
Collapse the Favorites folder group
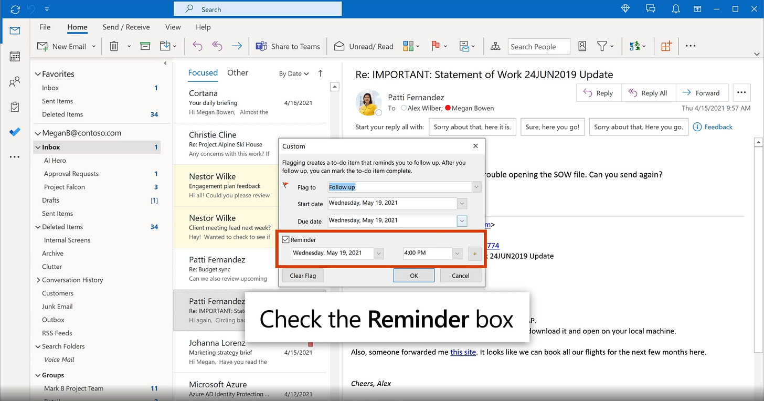pos(37,74)
